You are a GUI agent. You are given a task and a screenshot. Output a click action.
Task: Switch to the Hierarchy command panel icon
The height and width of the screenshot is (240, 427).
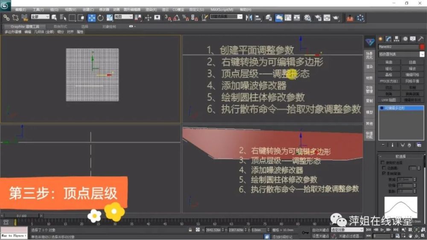coord(397,39)
